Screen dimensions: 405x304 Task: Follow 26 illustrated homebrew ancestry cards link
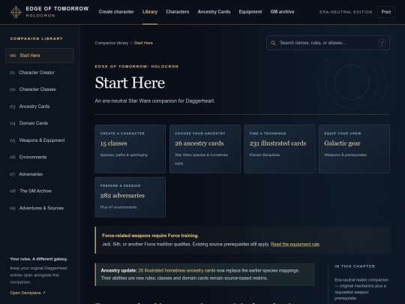177,271
